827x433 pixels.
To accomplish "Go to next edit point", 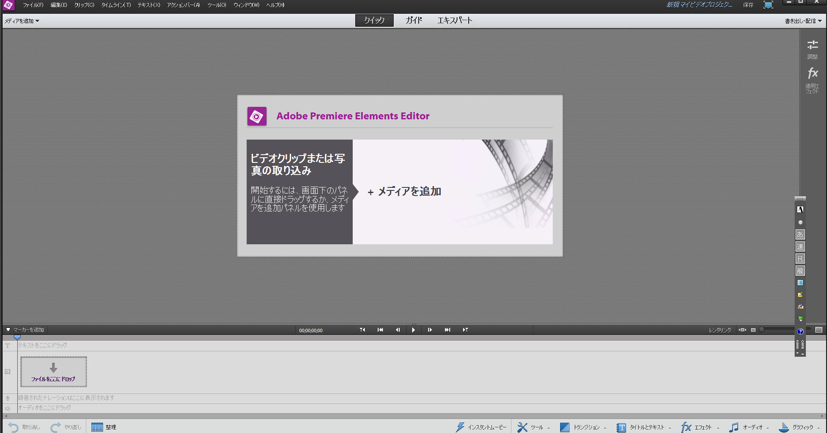I will point(448,330).
